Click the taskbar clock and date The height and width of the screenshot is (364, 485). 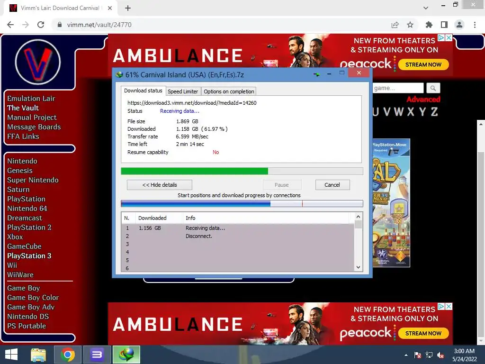click(464, 355)
